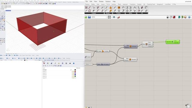Image resolution: width=192 pixels, height=108 pixels.
Task: Click the green Area component on canvas
Action: point(173,42)
